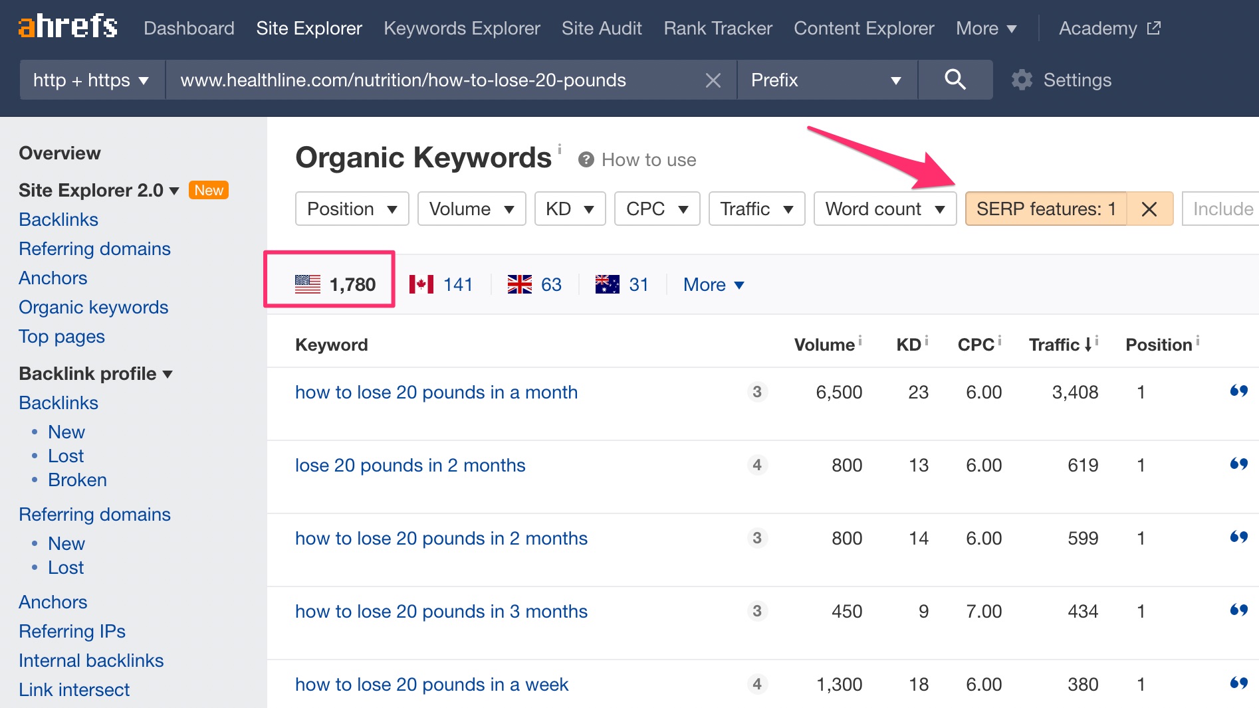The width and height of the screenshot is (1259, 708).
Task: Open SERP quote icon for 'how to lose 20 pounds in 2 months'
Action: pyautogui.click(x=1238, y=537)
